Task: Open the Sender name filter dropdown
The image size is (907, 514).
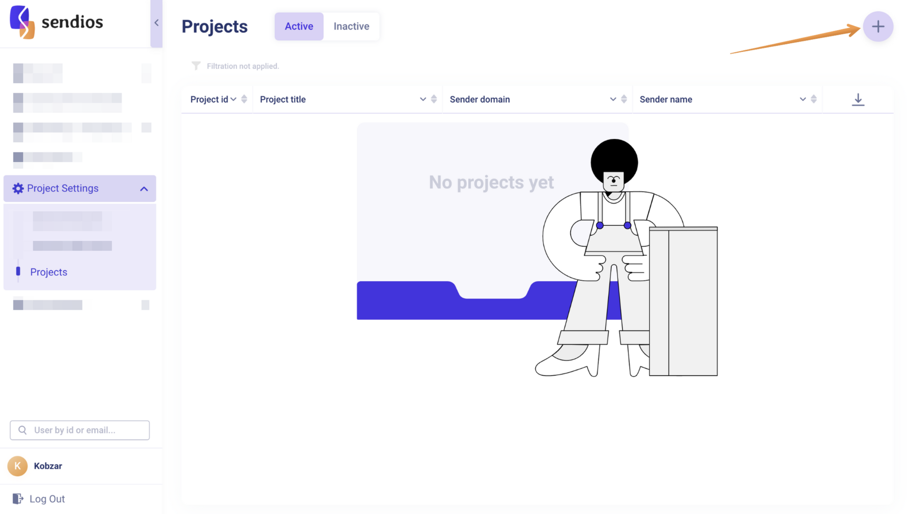Action: click(x=802, y=99)
